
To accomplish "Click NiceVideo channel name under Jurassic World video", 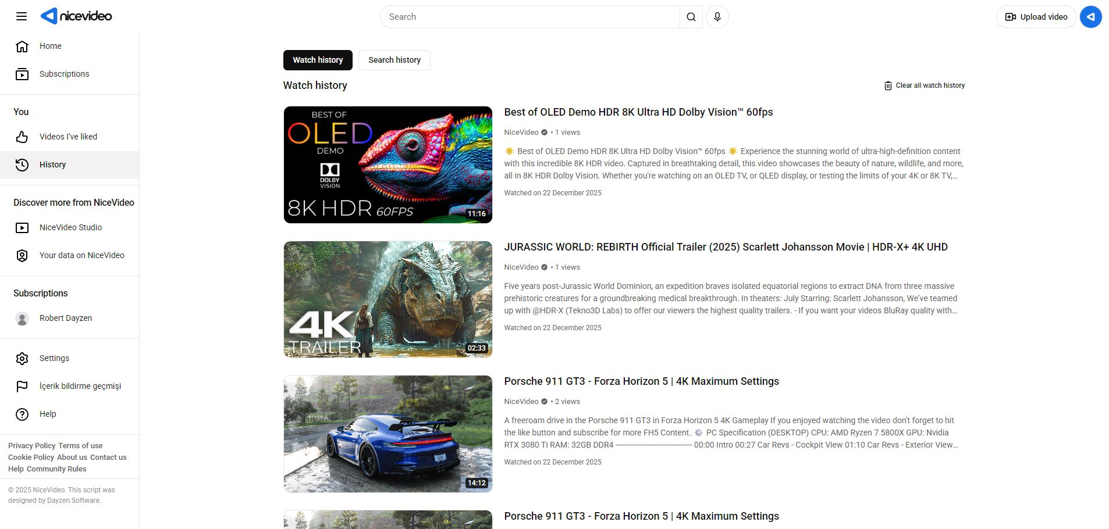I will click(521, 267).
